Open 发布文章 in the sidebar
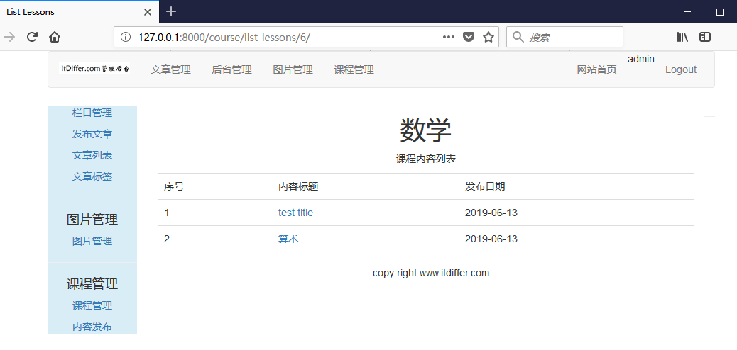Screen dimensions: 737x350 click(92, 134)
